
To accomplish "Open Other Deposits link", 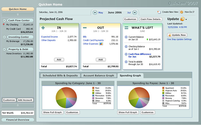I will [x=49, y=40].
